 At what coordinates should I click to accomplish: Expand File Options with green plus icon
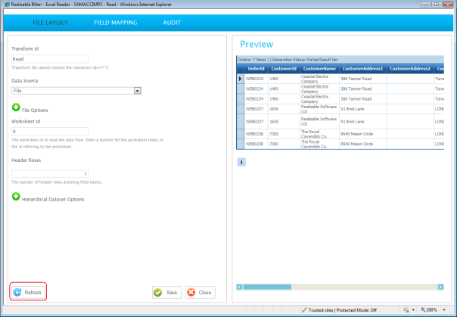click(16, 108)
